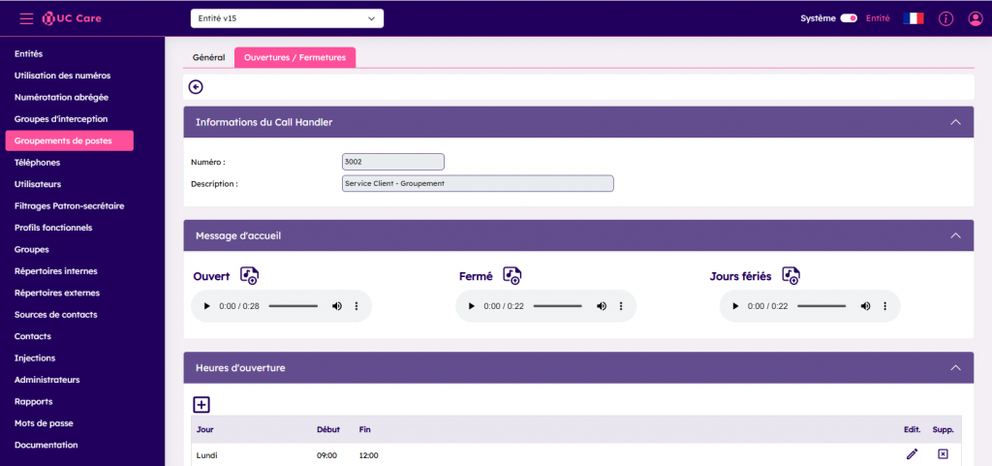Open user profile icon
992x466 pixels.
click(x=976, y=18)
